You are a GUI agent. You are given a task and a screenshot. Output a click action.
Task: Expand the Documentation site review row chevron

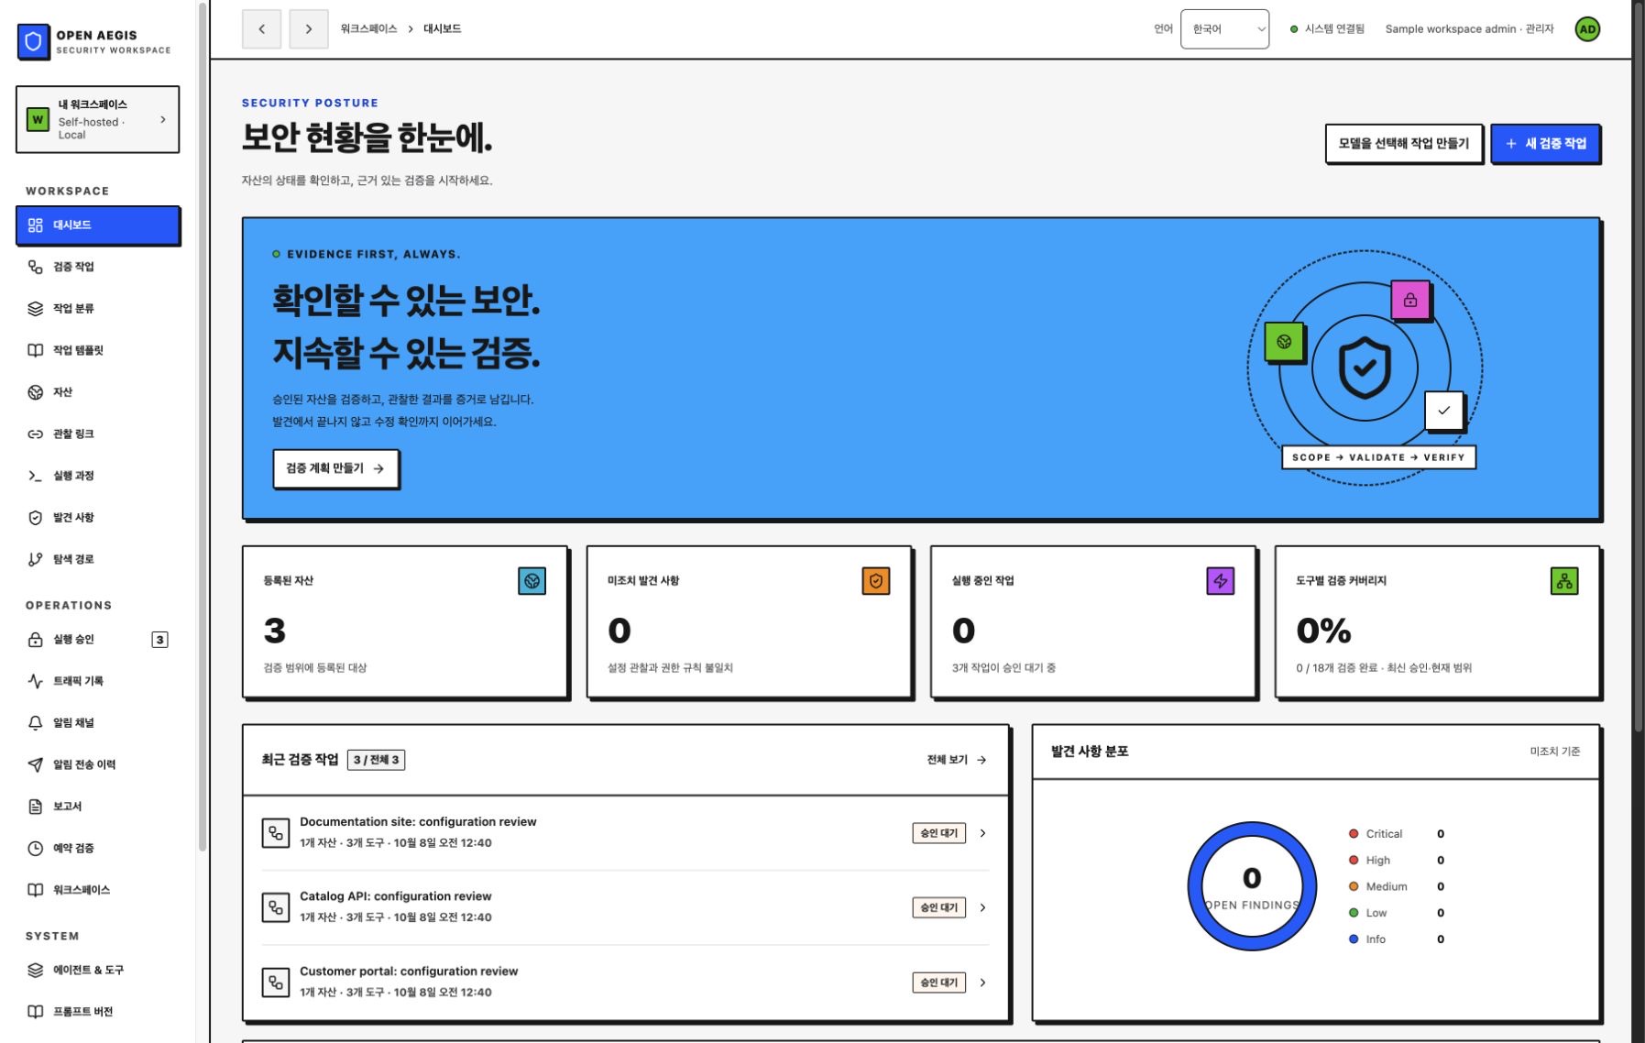pyautogui.click(x=982, y=833)
